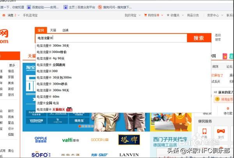The height and width of the screenshot is (158, 234).
Task: Click the 西门子开关插座 advertisement
Action: point(170,142)
